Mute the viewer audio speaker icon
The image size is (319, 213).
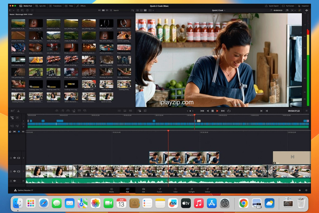[x=307, y=10]
